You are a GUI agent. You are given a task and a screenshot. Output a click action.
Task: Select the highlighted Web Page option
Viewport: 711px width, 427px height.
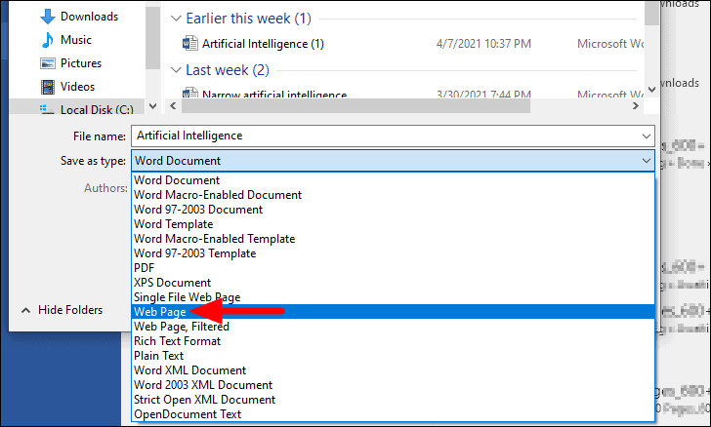click(393, 312)
